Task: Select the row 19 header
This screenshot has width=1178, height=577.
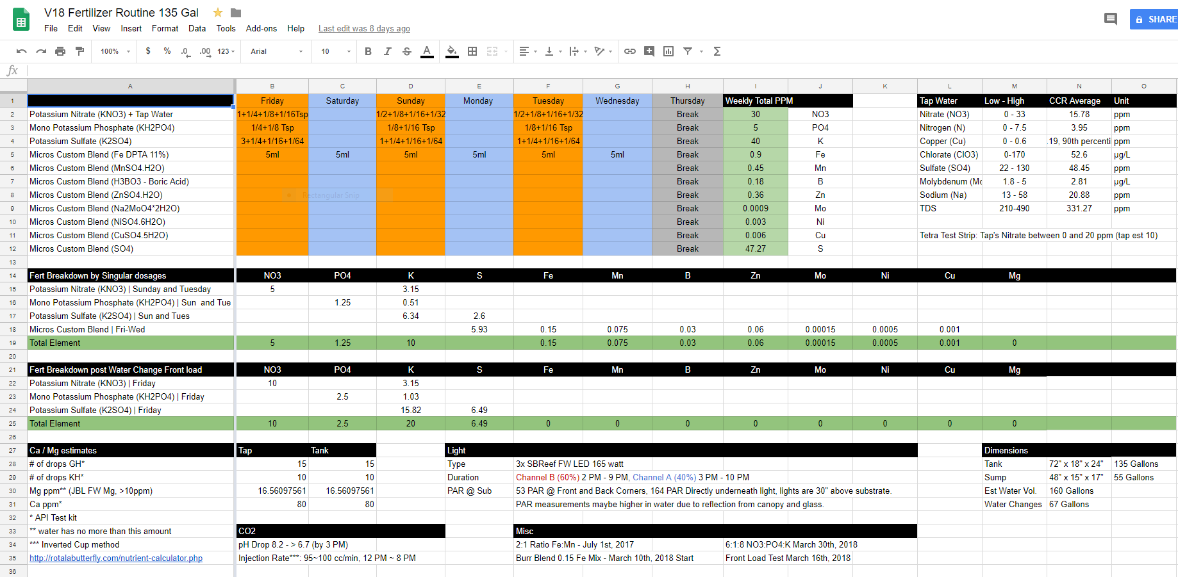Action: coord(13,343)
